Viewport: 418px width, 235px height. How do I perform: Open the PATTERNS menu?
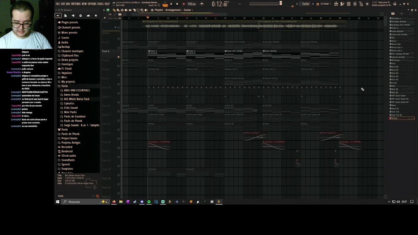pyautogui.click(x=76, y=4)
